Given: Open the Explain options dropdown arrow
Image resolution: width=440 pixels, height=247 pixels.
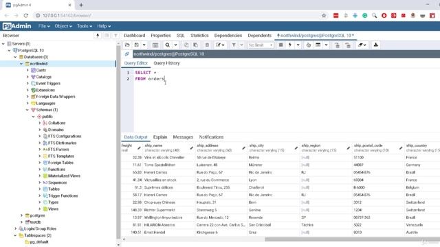Looking at the screenshot, I should coord(326,45).
